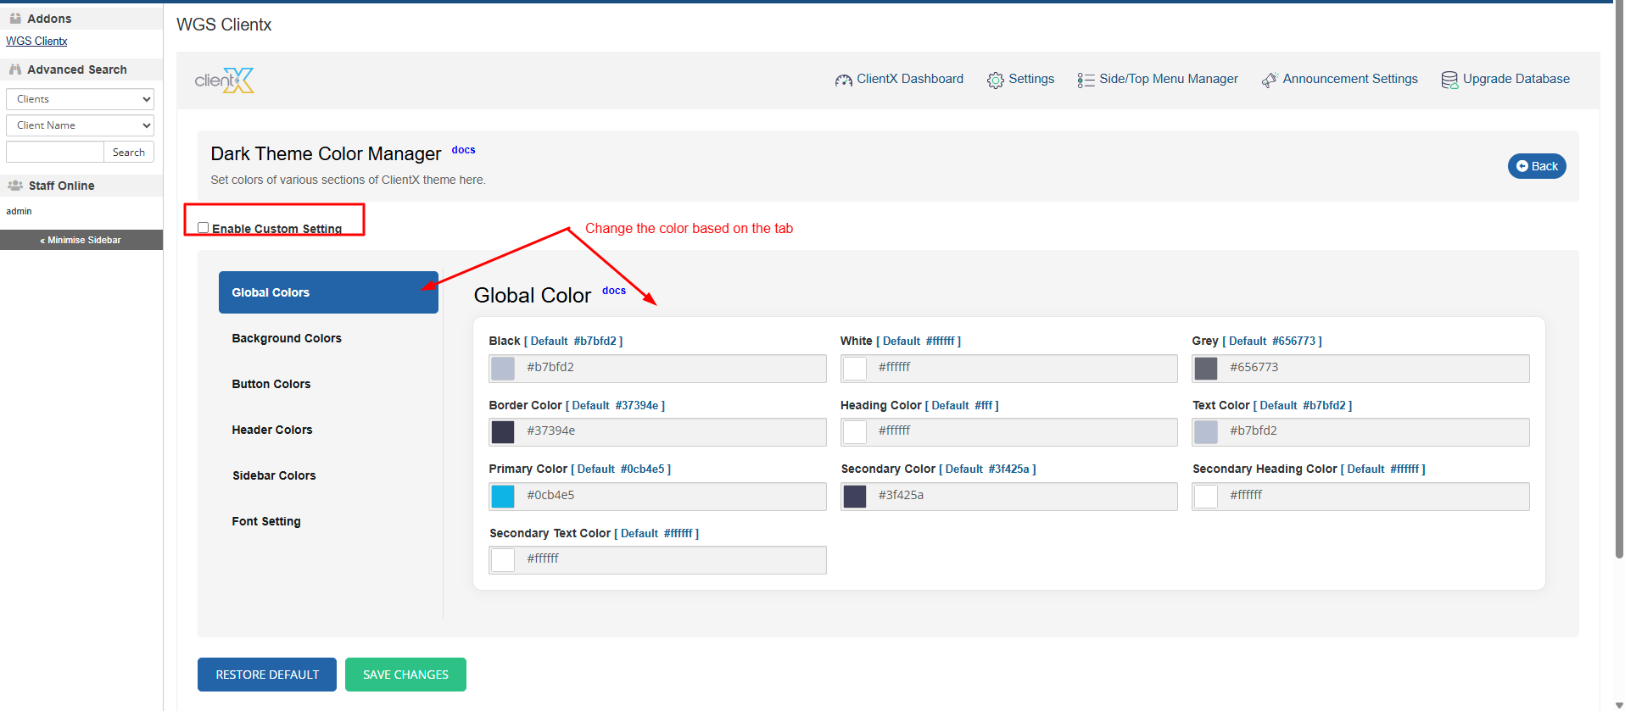Minimise the sidebar panel
Screen dimensions: 1625x711
coord(81,240)
